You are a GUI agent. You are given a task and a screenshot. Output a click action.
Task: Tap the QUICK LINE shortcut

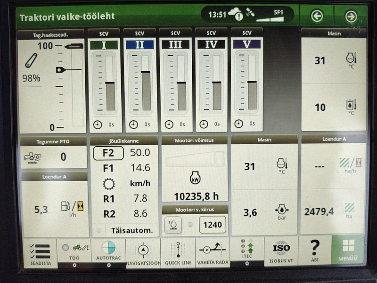pyautogui.click(x=177, y=253)
